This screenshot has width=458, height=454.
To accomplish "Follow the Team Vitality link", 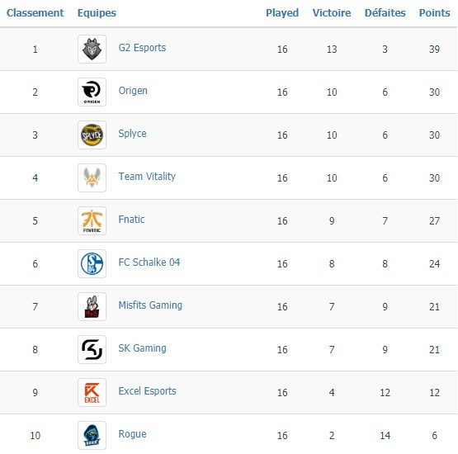I will [147, 177].
